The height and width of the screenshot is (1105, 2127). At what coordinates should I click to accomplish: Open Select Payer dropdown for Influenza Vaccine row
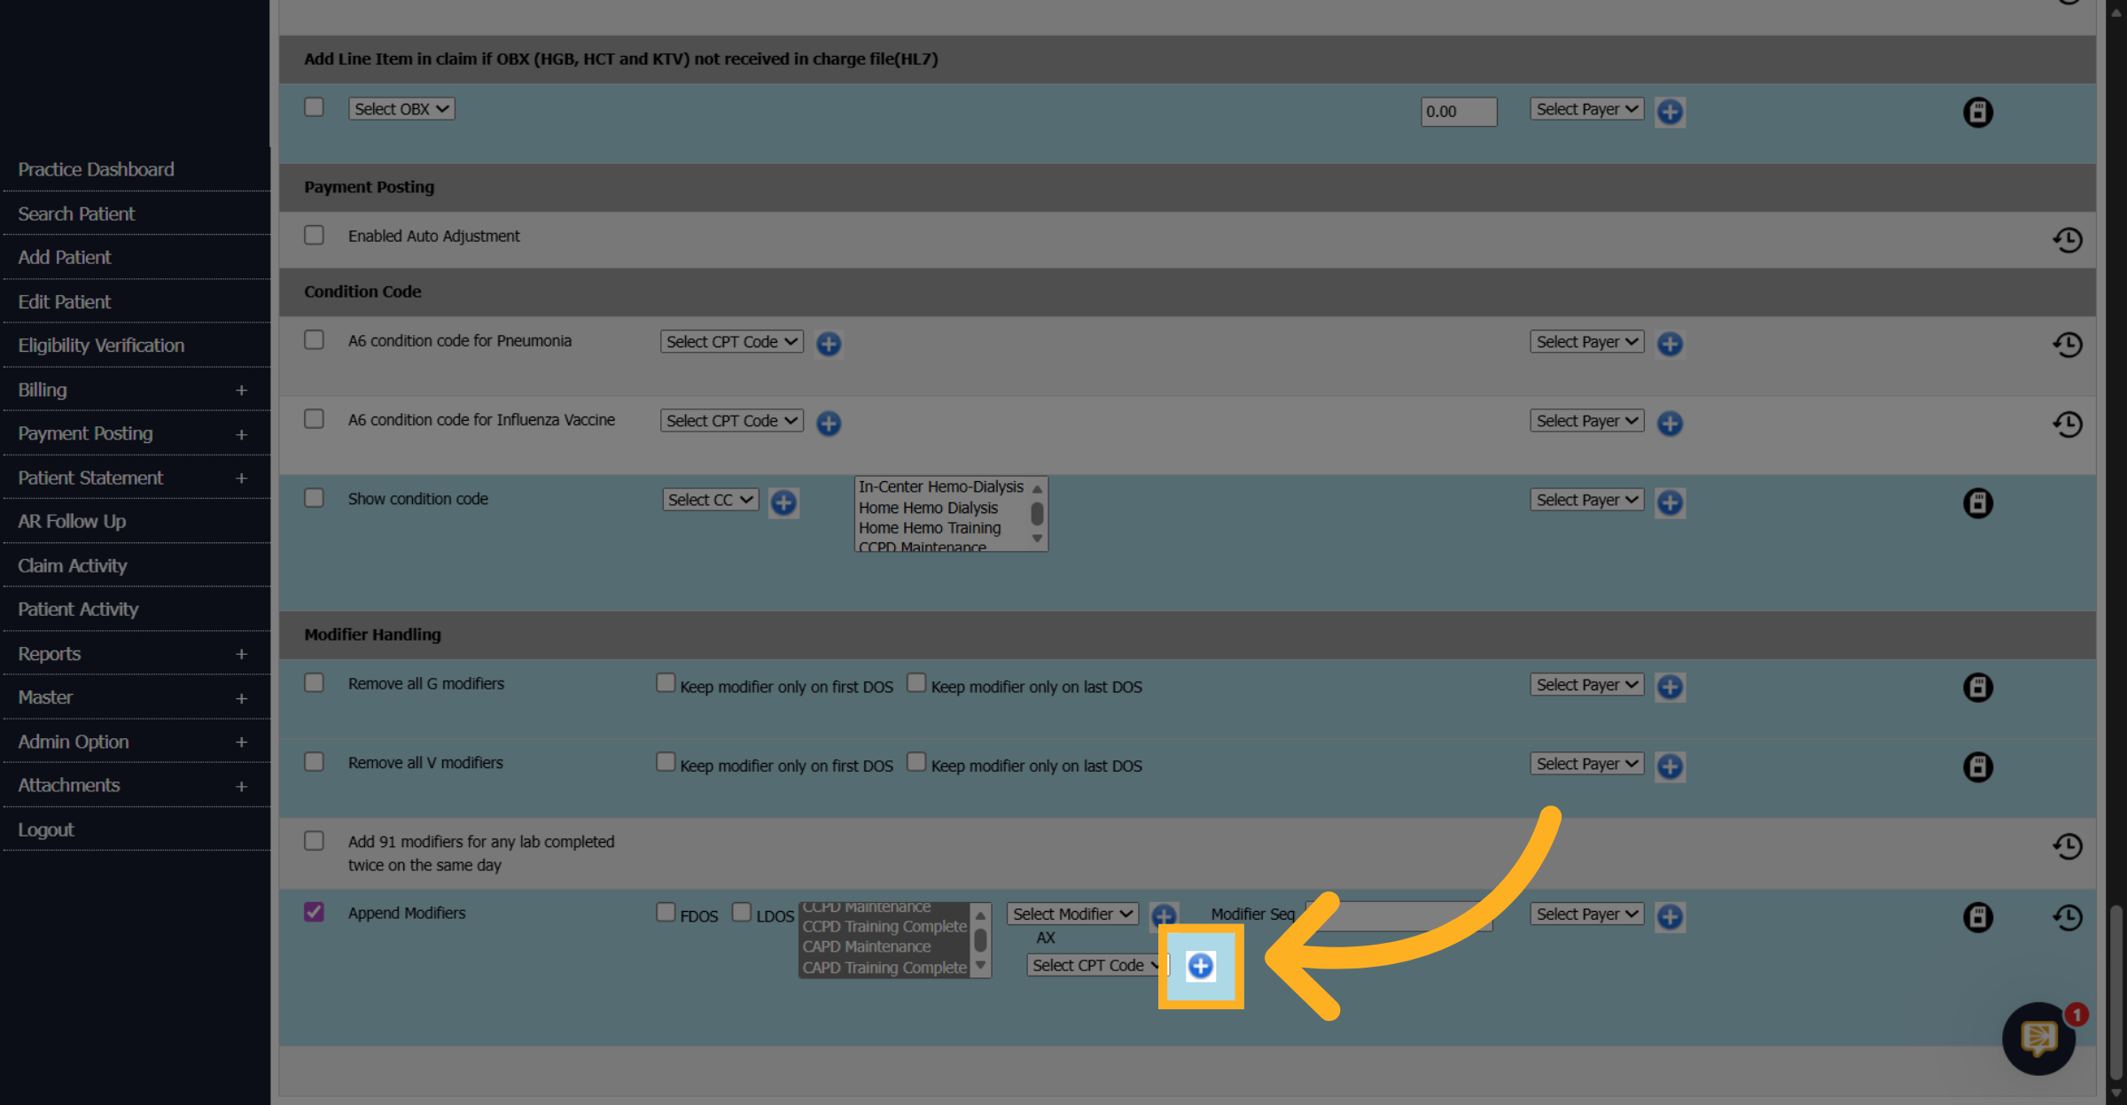[1586, 421]
